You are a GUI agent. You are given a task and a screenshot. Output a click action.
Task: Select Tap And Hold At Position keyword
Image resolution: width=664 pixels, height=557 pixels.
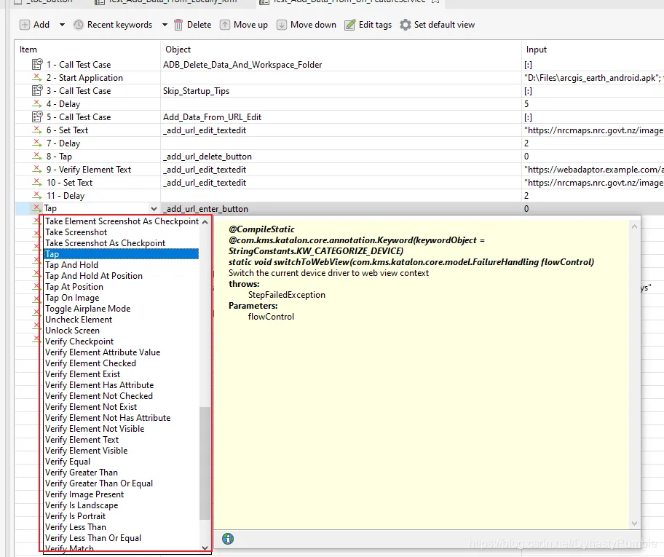(x=122, y=276)
